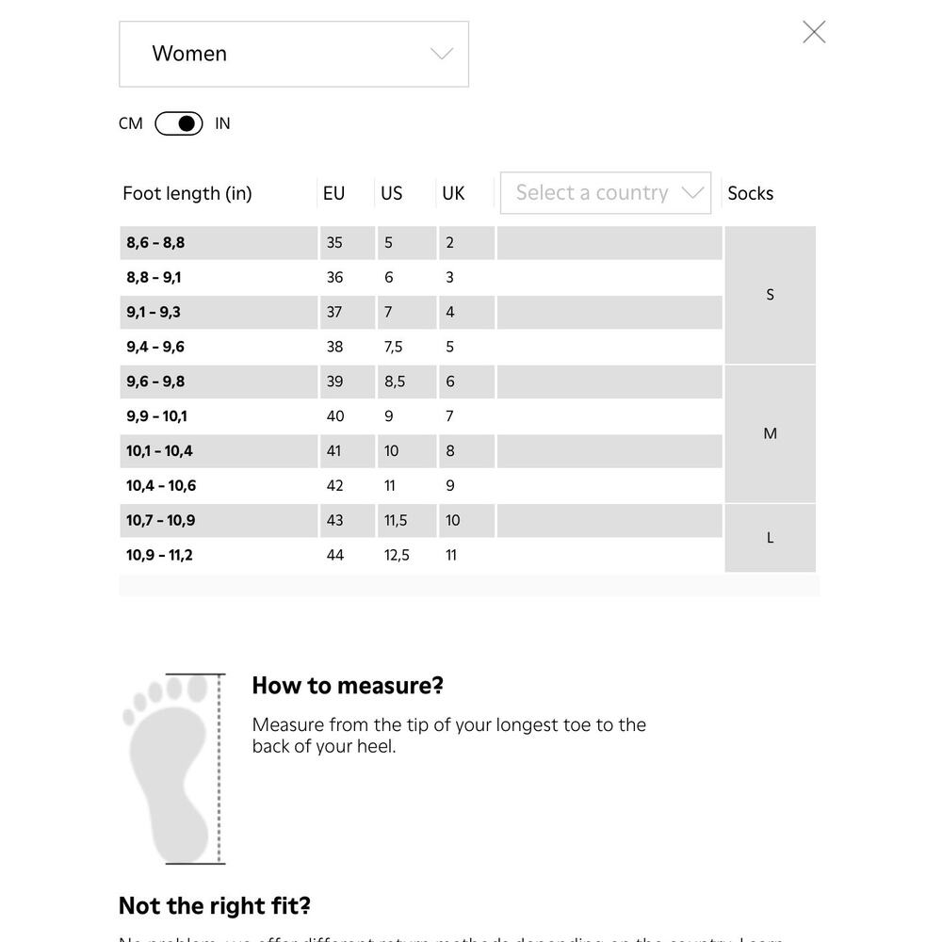Viewport: 942px width, 942px height.
Task: Click the Socks column header
Action: click(751, 193)
